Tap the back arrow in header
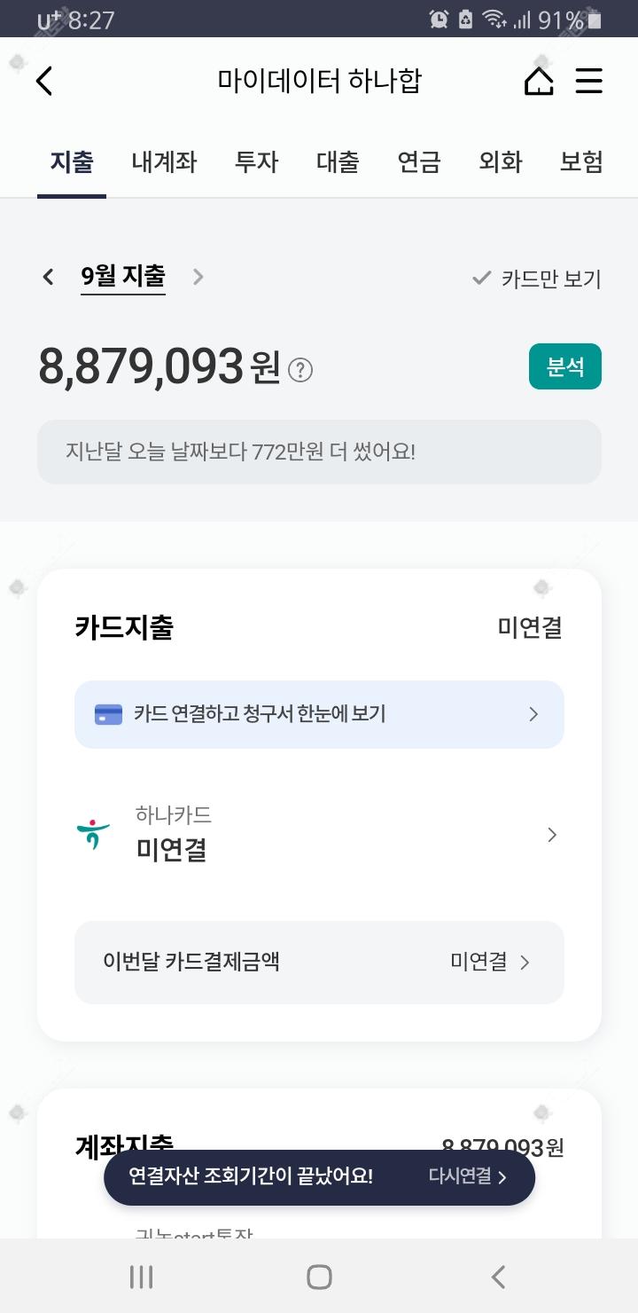Screen dimensions: 638x1313 (x=44, y=82)
